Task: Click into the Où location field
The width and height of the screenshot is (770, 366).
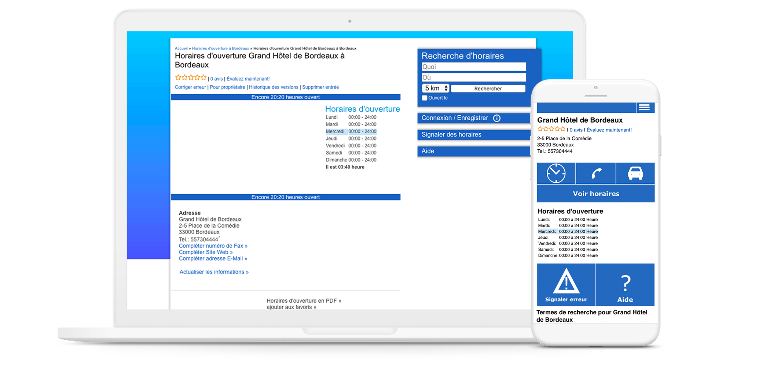Action: 474,77
